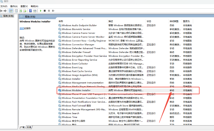Click gear icon of Windows Installer row
Image resolution: width=214 pixels, height=131 pixels.
(60, 79)
